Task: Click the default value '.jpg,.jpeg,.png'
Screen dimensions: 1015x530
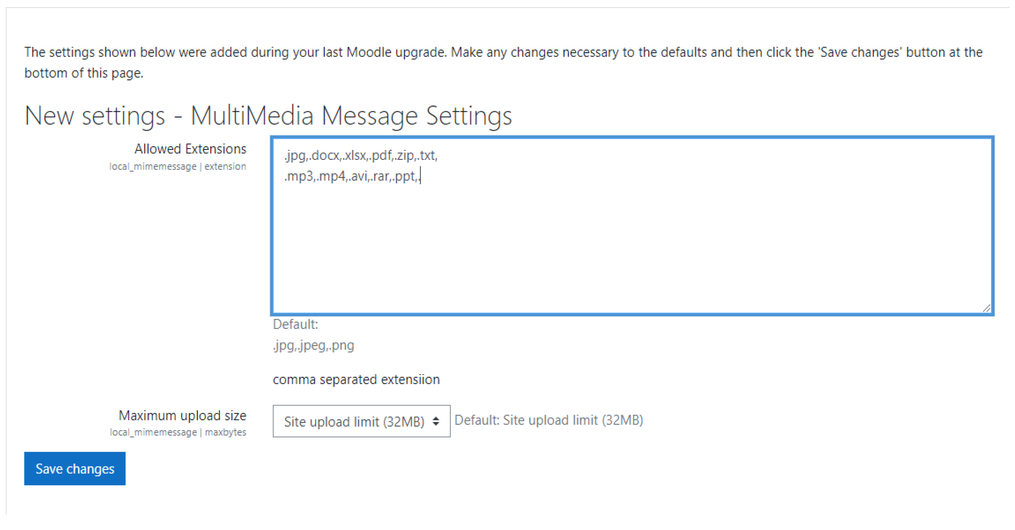Action: (314, 345)
